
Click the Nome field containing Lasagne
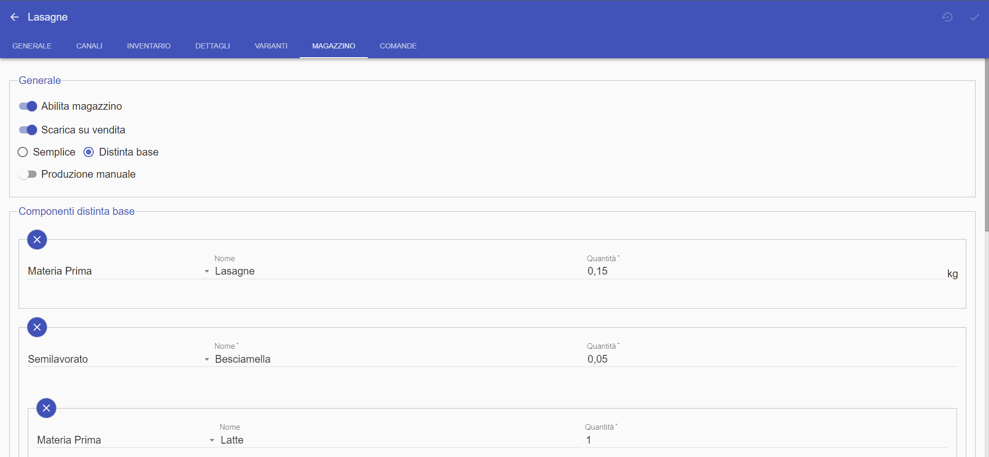pyautogui.click(x=399, y=271)
